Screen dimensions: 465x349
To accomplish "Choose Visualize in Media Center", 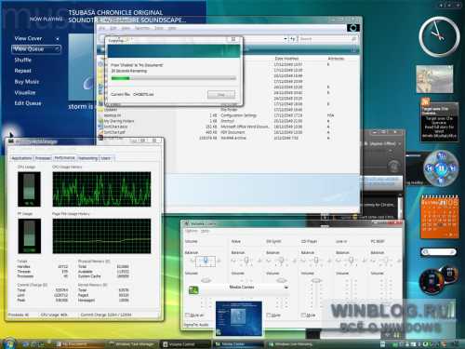I will point(25,92).
